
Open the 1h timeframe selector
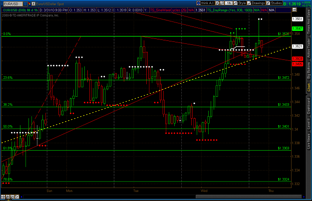[x=229, y=3]
